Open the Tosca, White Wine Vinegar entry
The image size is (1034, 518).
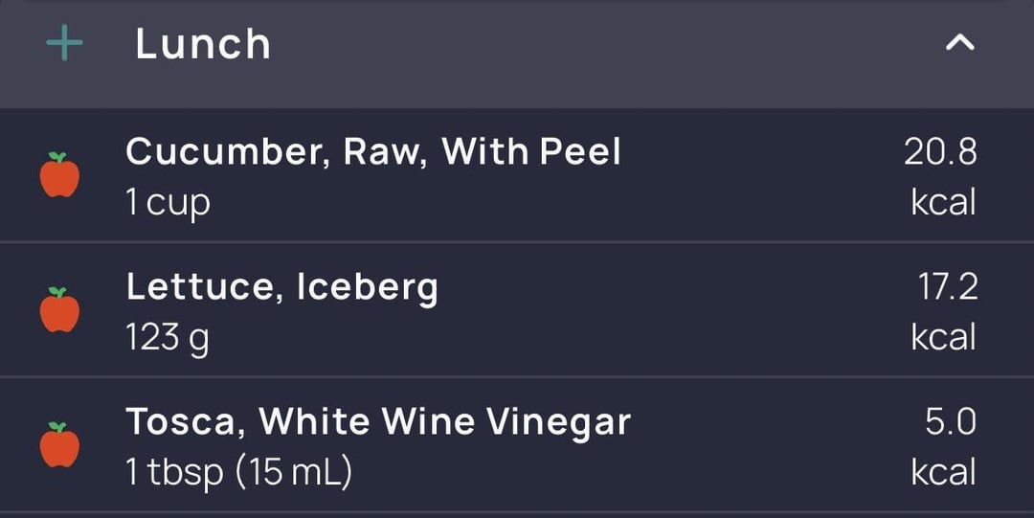coord(517,445)
